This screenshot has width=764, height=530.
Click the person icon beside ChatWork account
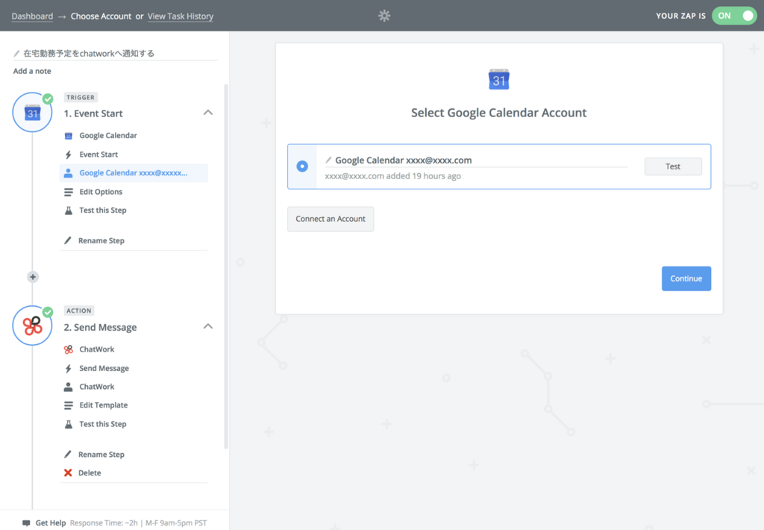click(x=68, y=387)
